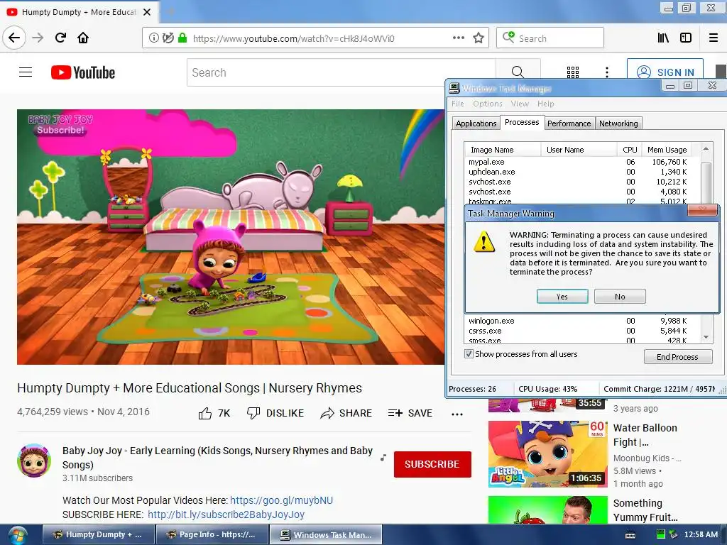The width and height of the screenshot is (727, 545).
Task: Click the browser forward arrow
Action: coord(38,38)
